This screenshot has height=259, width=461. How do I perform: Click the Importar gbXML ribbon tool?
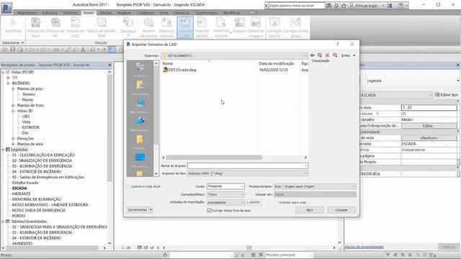202,27
